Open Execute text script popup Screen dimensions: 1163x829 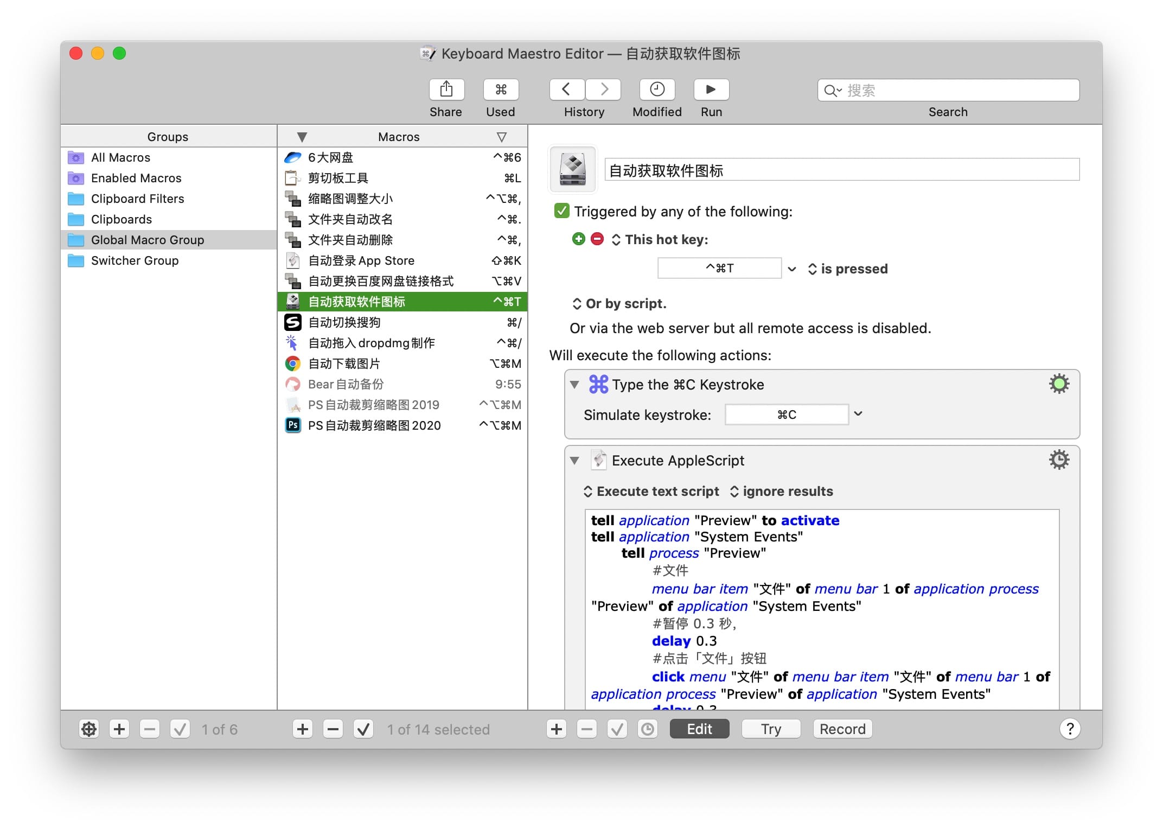[x=651, y=492]
